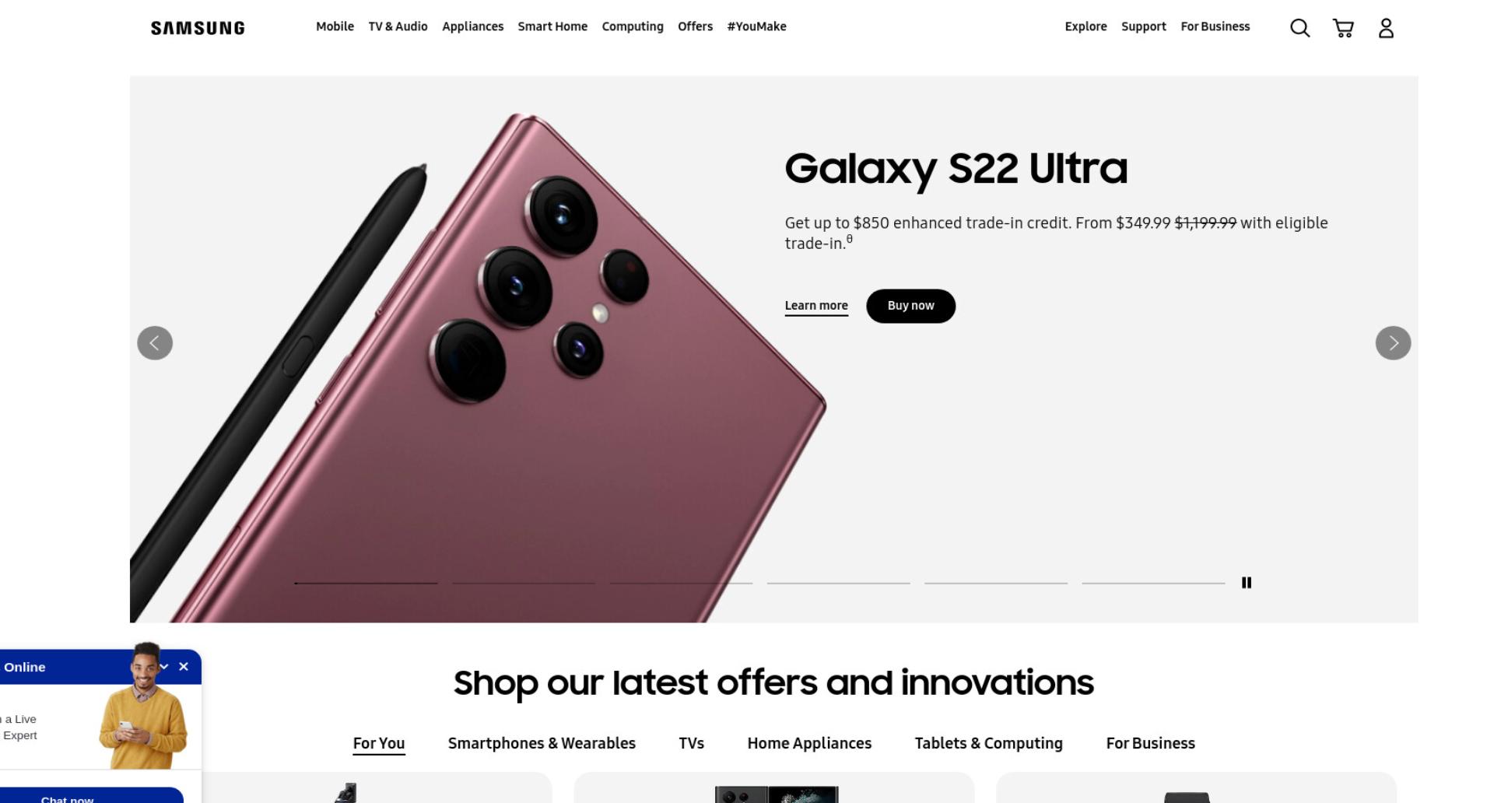1494x803 pixels.
Task: Open the TV & Audio menu
Action: tap(398, 26)
